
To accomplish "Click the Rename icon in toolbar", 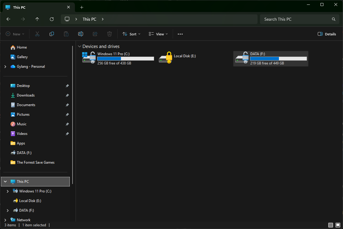I will pyautogui.click(x=81, y=34).
